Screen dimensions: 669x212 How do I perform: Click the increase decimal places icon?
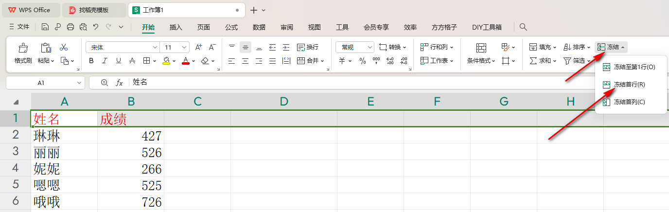(x=390, y=61)
